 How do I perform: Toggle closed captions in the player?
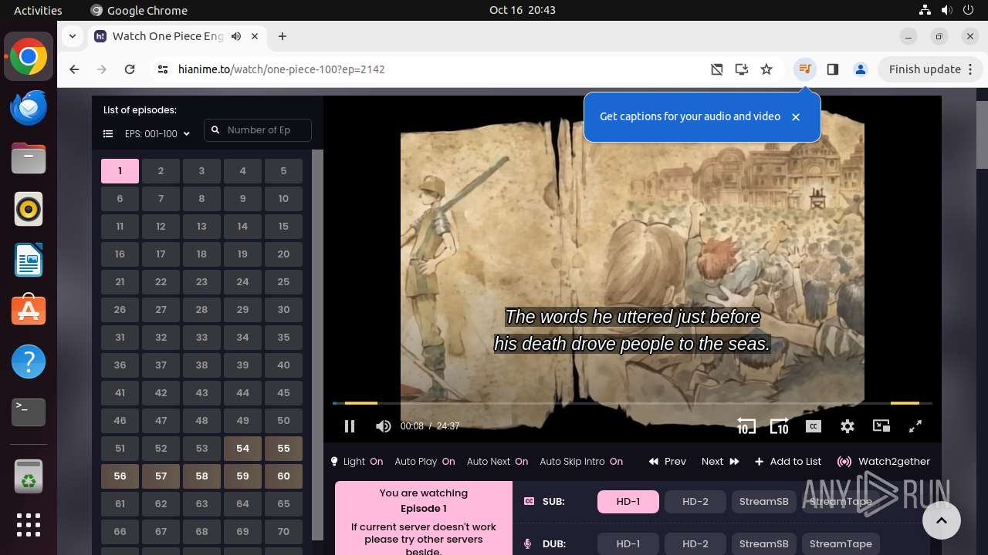[x=814, y=426]
